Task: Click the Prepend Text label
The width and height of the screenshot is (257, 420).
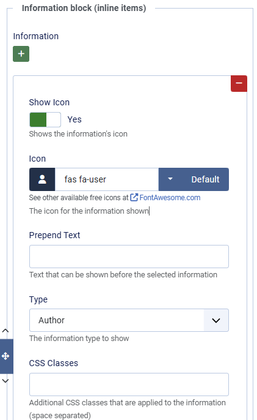Action: pyautogui.click(x=54, y=235)
